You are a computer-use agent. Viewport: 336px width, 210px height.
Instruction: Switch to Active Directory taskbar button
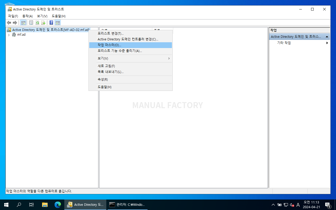coord(85,205)
